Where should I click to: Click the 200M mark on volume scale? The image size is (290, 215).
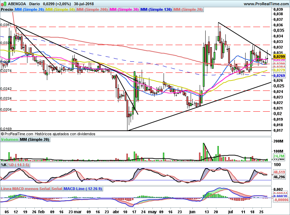[278, 141]
